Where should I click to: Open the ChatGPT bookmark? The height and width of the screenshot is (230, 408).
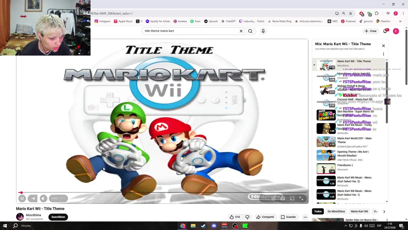coord(228,21)
